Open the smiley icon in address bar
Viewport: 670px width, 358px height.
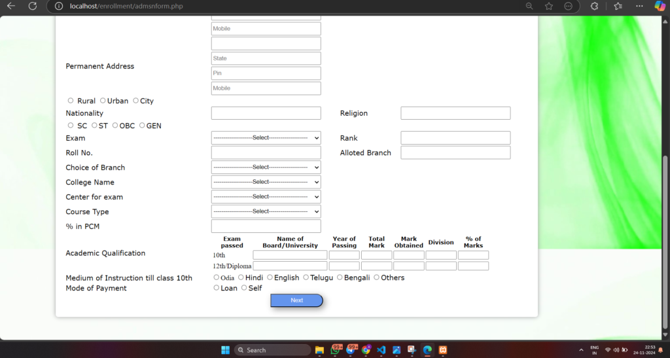[569, 6]
